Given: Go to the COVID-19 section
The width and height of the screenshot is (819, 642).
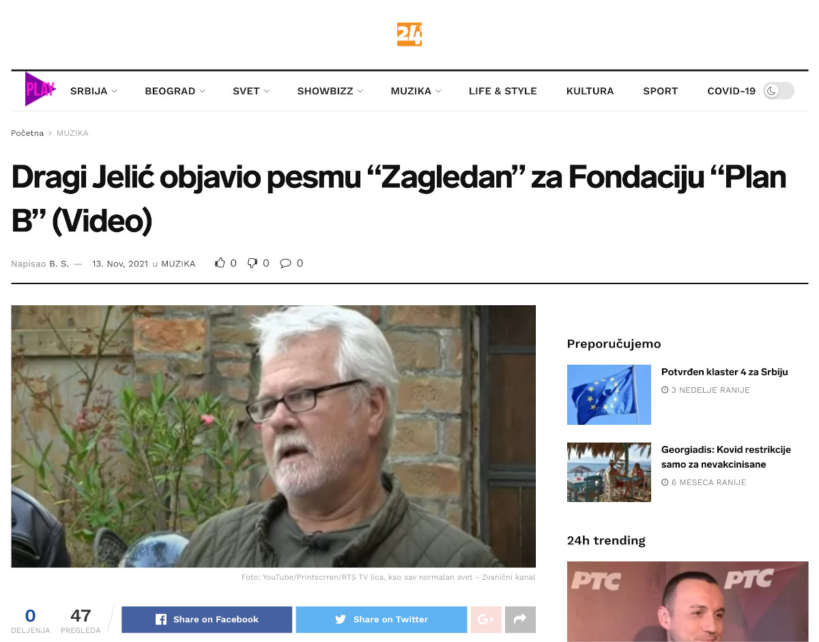Looking at the screenshot, I should click(x=731, y=91).
